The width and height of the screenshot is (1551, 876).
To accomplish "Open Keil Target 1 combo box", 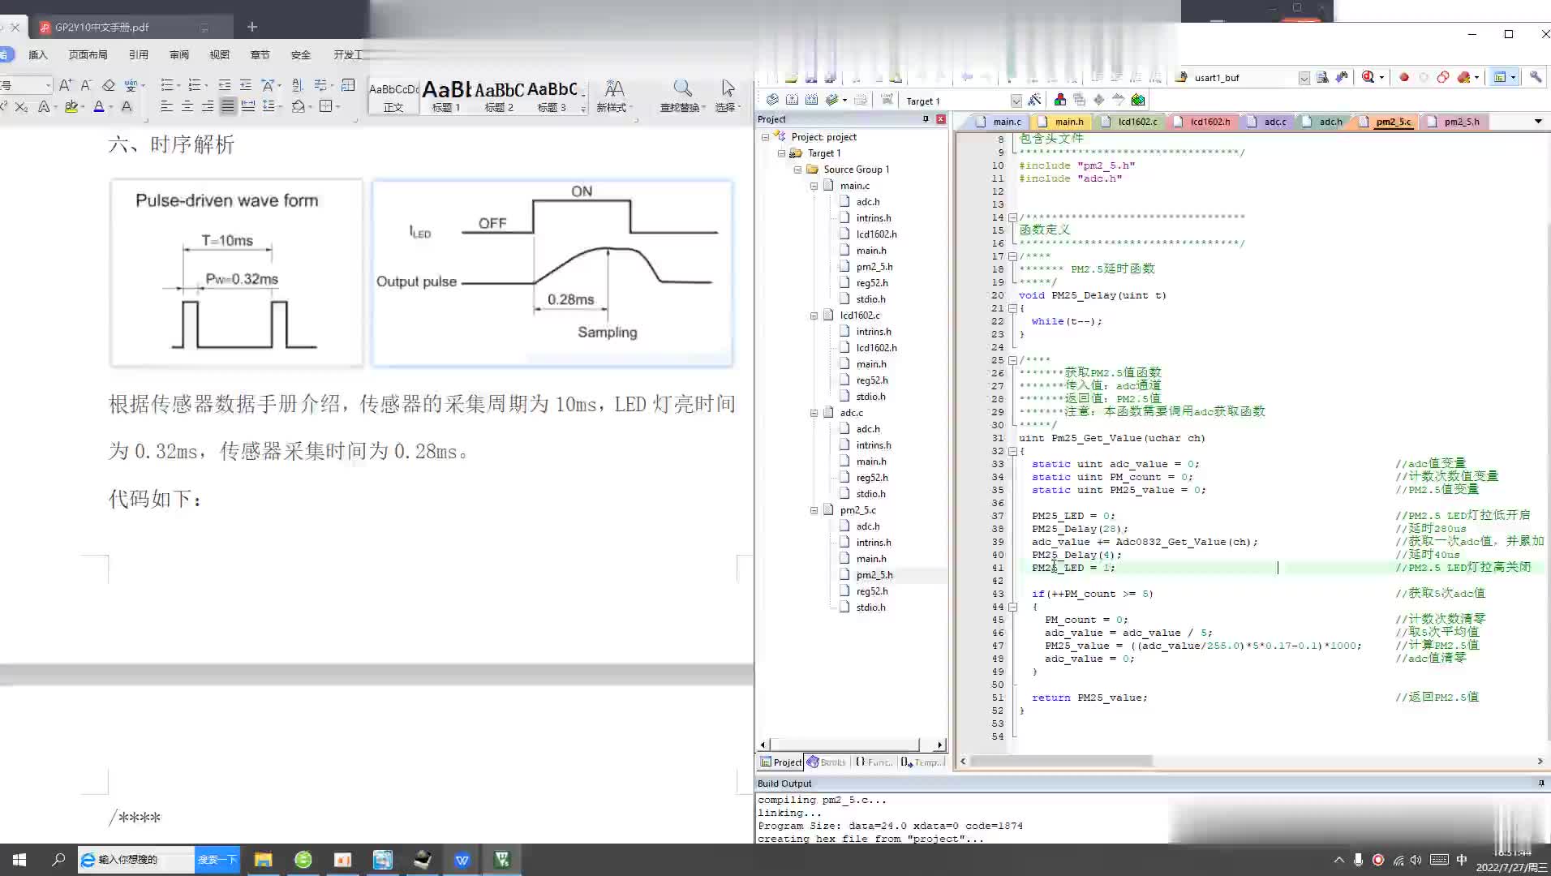I will click(x=963, y=101).
